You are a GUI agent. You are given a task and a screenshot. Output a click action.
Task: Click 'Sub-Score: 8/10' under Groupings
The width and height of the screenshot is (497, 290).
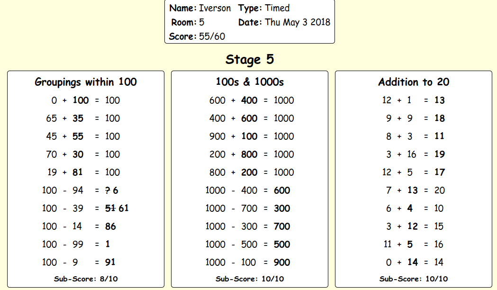click(x=86, y=279)
